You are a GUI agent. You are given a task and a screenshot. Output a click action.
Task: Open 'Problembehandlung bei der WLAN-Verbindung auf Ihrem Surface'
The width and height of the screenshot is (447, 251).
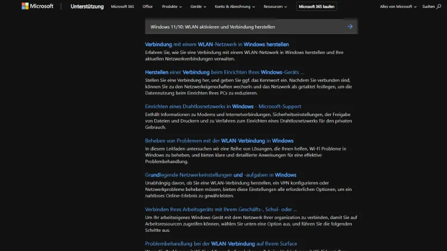pos(221,244)
